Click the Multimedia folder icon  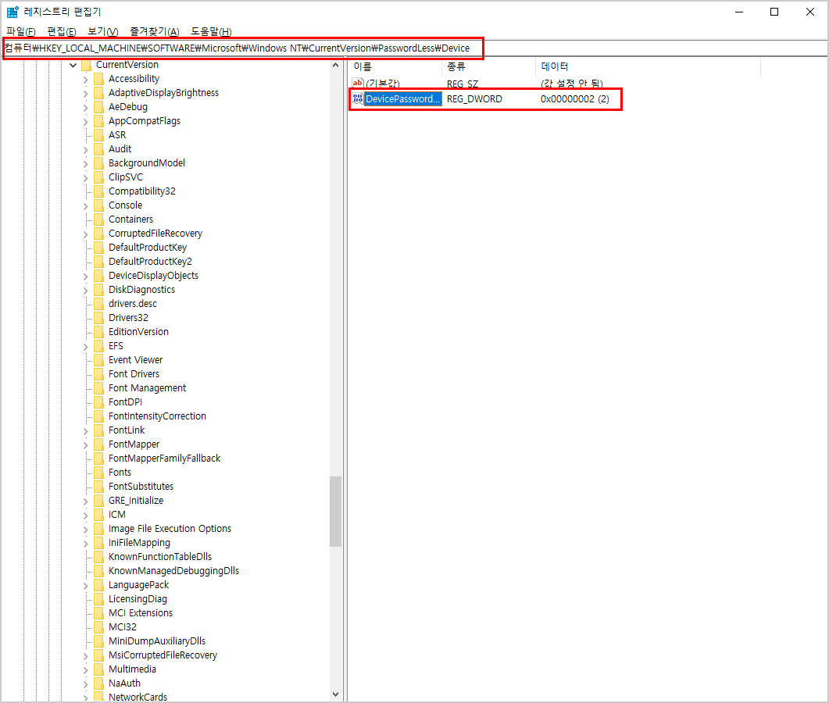tap(99, 669)
